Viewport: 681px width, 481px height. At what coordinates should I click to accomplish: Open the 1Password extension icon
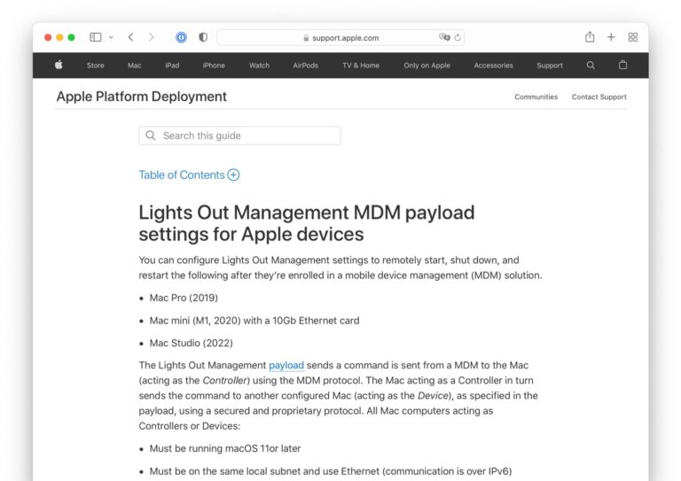coord(181,37)
